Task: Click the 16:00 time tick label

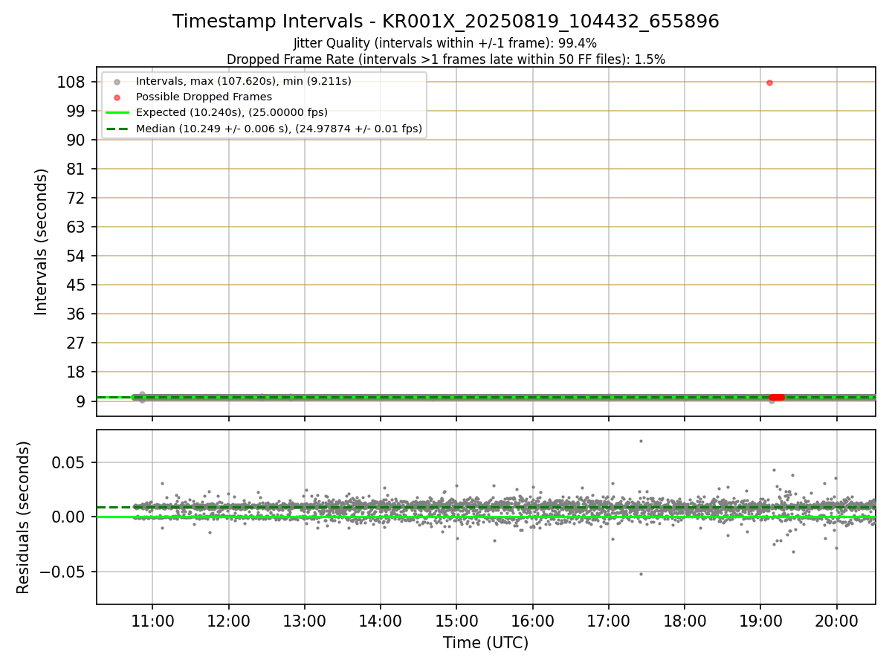Action: [x=533, y=621]
